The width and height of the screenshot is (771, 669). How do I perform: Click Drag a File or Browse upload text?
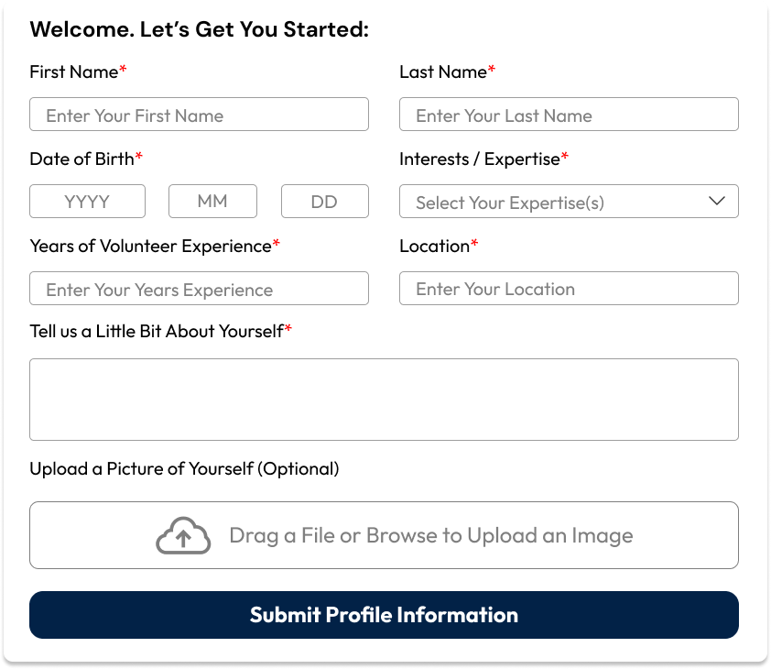pyautogui.click(x=431, y=535)
